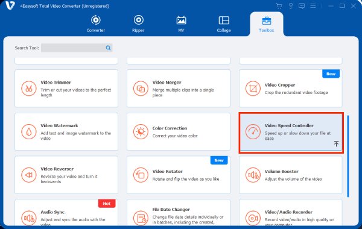
Task: Click the blue vertical scrollbar
Action: point(348,156)
